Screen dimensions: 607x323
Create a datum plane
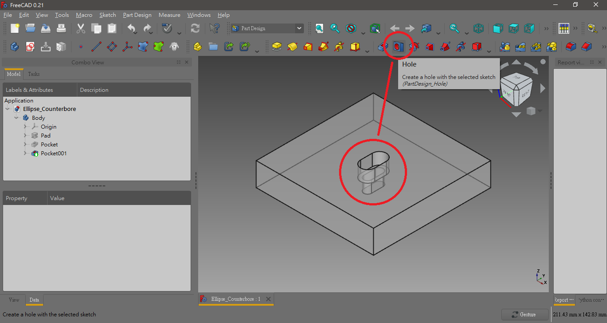113,47
